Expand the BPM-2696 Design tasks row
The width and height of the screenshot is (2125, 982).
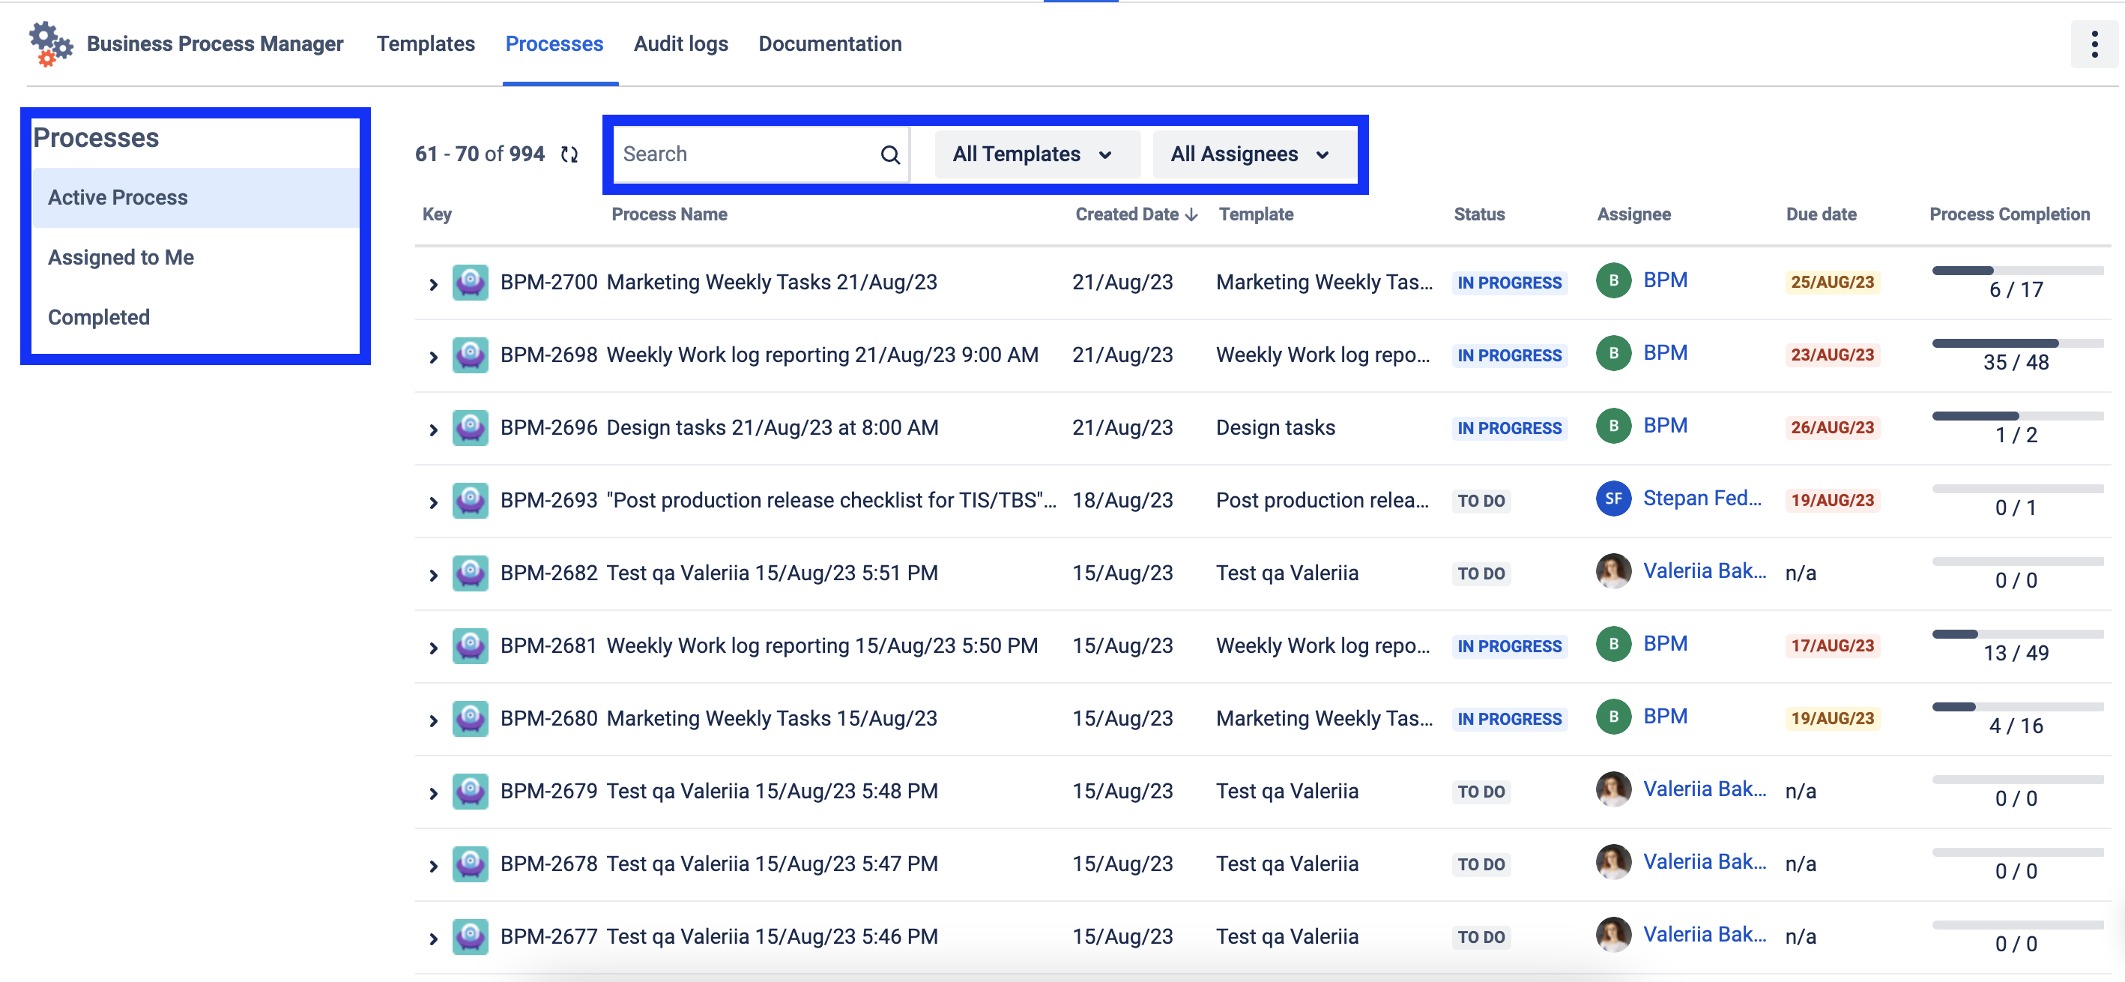pyautogui.click(x=433, y=429)
